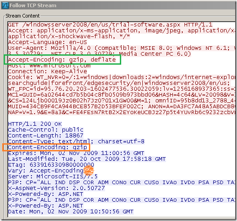Click the 'Connection: Keep-Alive' header line
Viewport: 237px width, 221px height.
pos(48,71)
